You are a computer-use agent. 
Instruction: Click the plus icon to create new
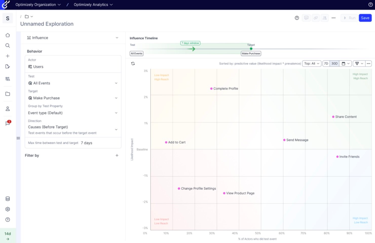[8, 56]
